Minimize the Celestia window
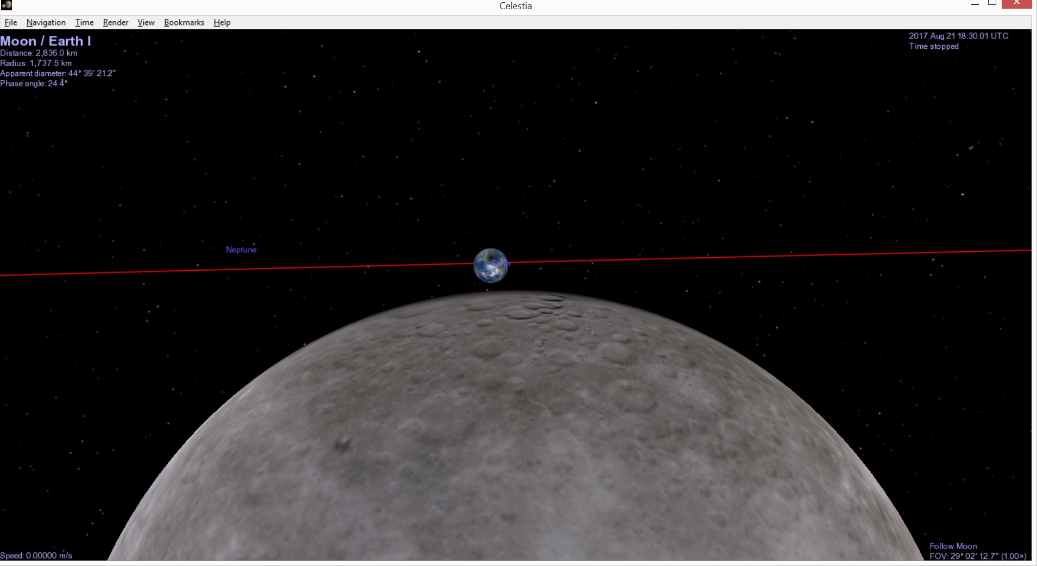This screenshot has width=1037, height=566. click(975, 4)
